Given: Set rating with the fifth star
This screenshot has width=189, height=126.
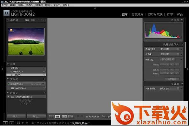Looking at the screenshot, I should (98, 117).
